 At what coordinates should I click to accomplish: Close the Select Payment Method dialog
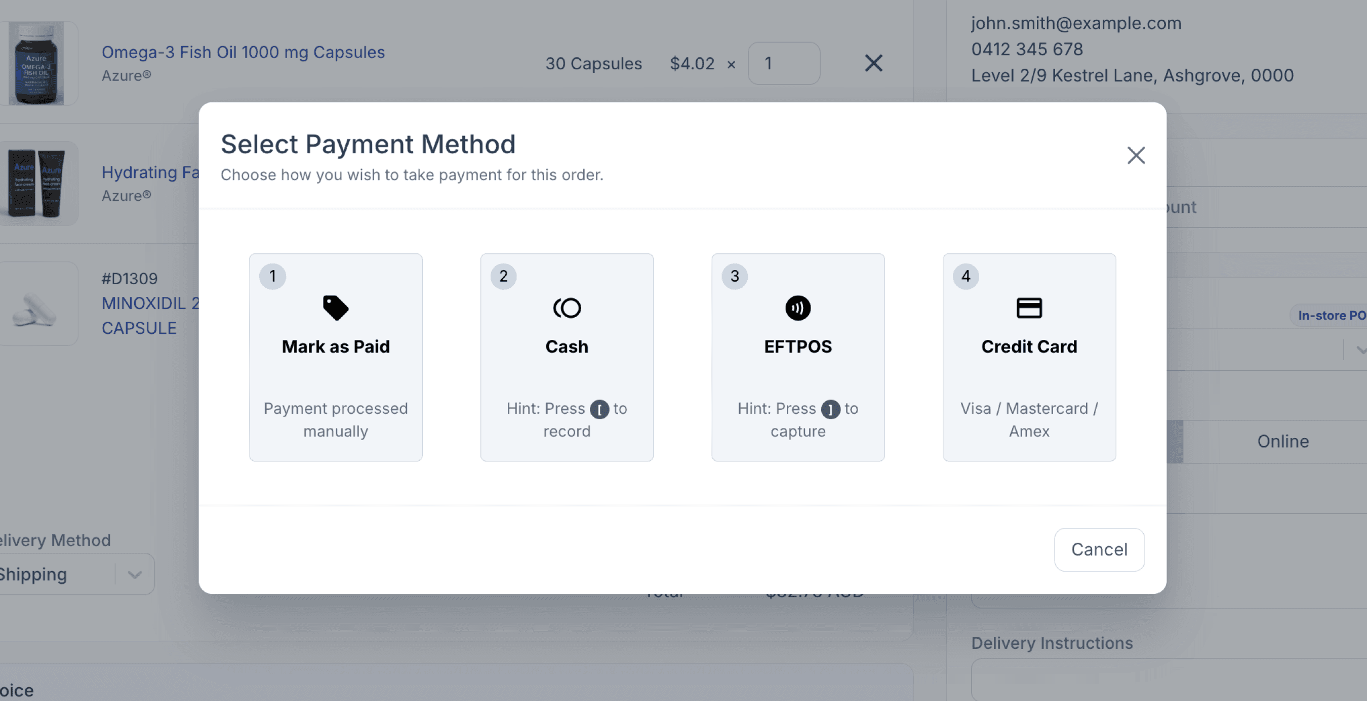(x=1136, y=155)
